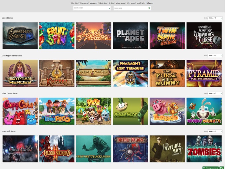This screenshot has width=225, height=169.
Task: Open Pharaoh's Lost Treasure game
Action: tap(130, 73)
